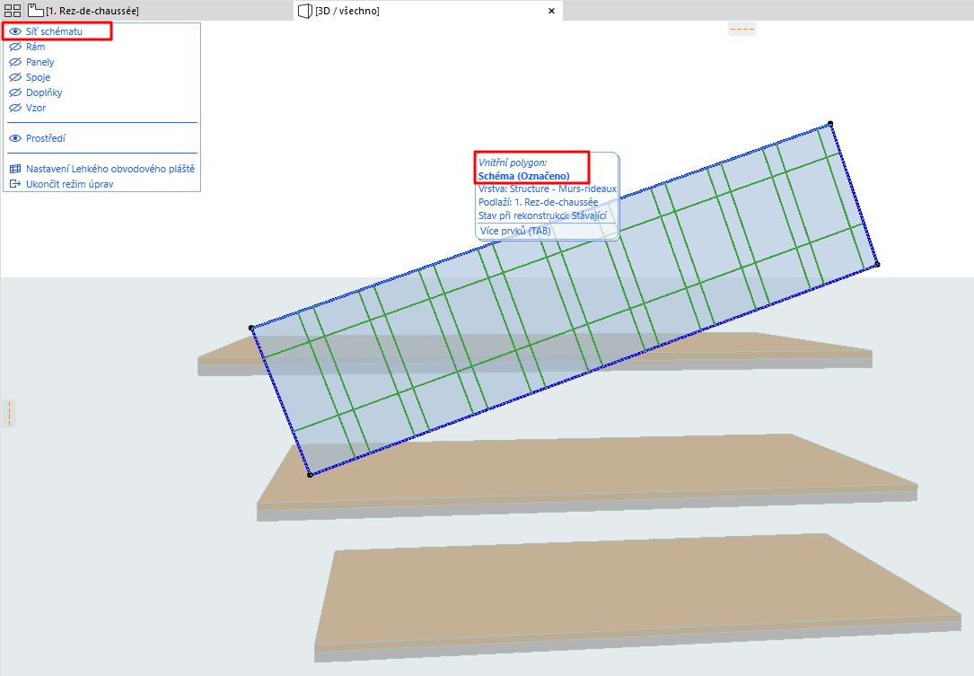Click the exit edit mode arrow icon
Image resolution: width=974 pixels, height=676 pixels.
point(15,184)
